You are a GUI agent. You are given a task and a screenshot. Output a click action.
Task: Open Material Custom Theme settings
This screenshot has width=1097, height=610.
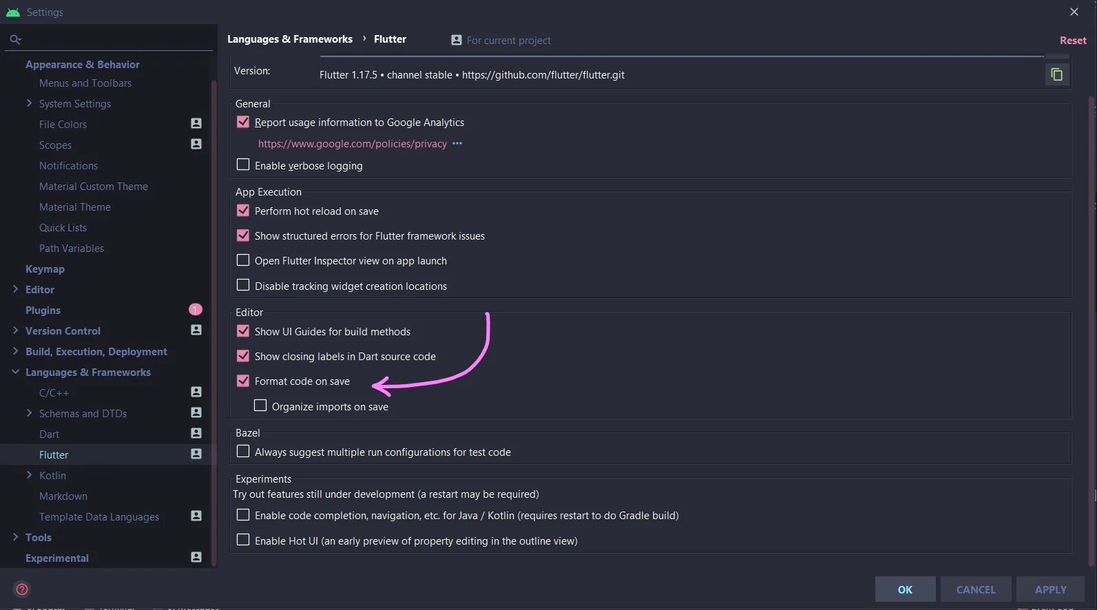pos(94,187)
